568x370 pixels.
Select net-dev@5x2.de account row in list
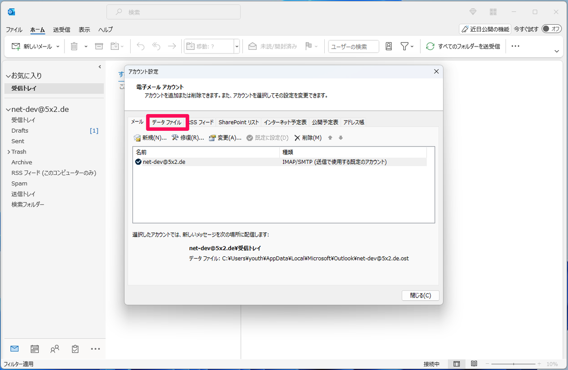(x=280, y=162)
